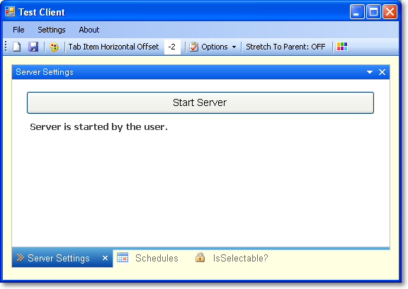Click the Options clipboard icon
This screenshot has height=289, width=408.
(x=194, y=47)
